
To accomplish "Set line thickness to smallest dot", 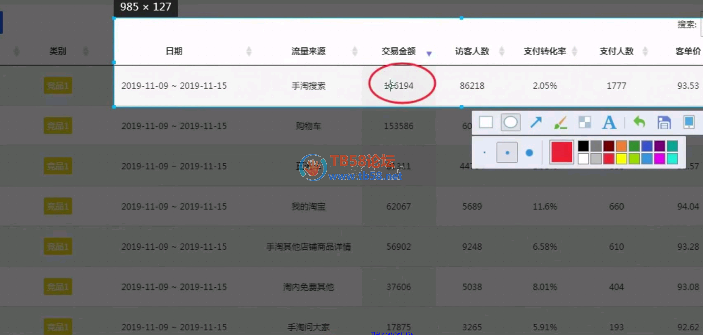I will (x=484, y=152).
